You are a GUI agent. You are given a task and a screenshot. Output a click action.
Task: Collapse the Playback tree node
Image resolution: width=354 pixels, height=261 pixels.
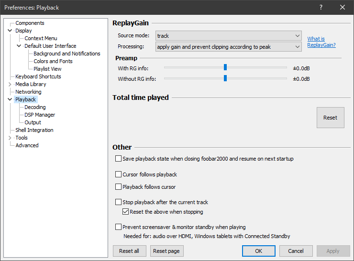(x=10, y=99)
